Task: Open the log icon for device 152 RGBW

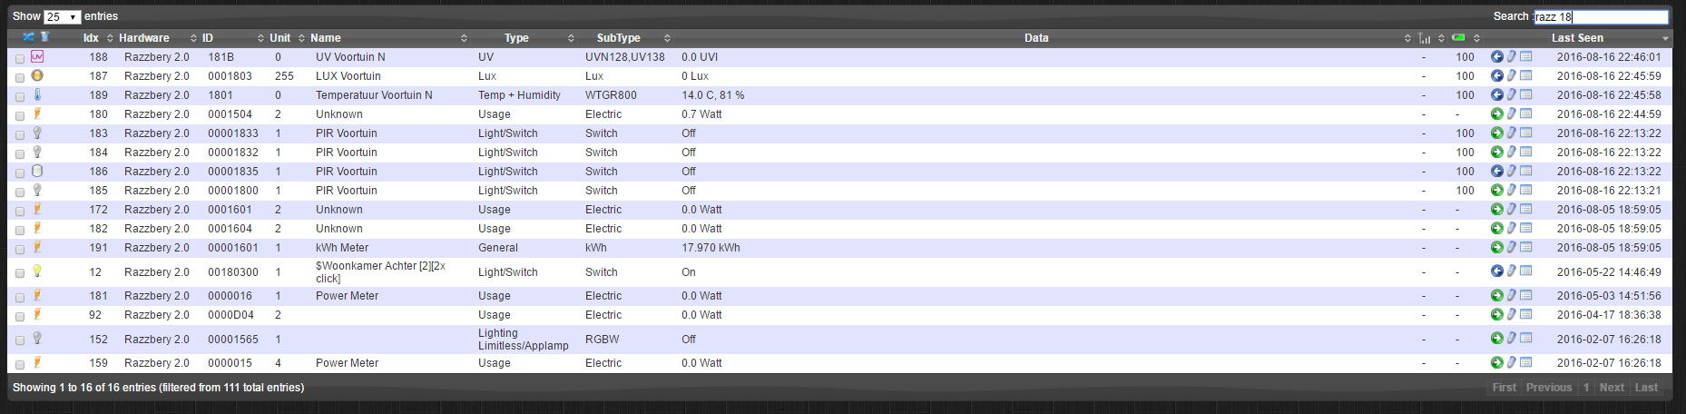Action: coord(1526,338)
